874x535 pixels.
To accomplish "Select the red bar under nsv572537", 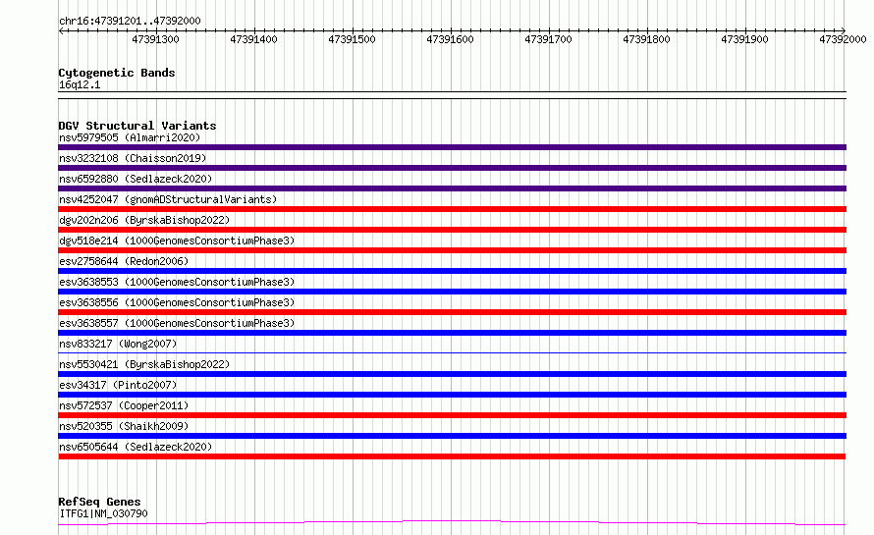I will (x=452, y=415).
